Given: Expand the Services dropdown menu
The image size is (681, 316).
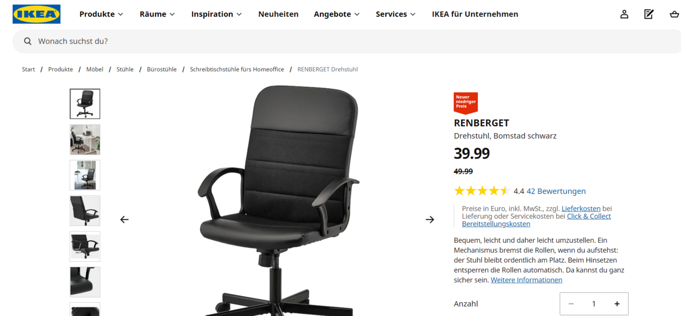Looking at the screenshot, I should coord(396,14).
